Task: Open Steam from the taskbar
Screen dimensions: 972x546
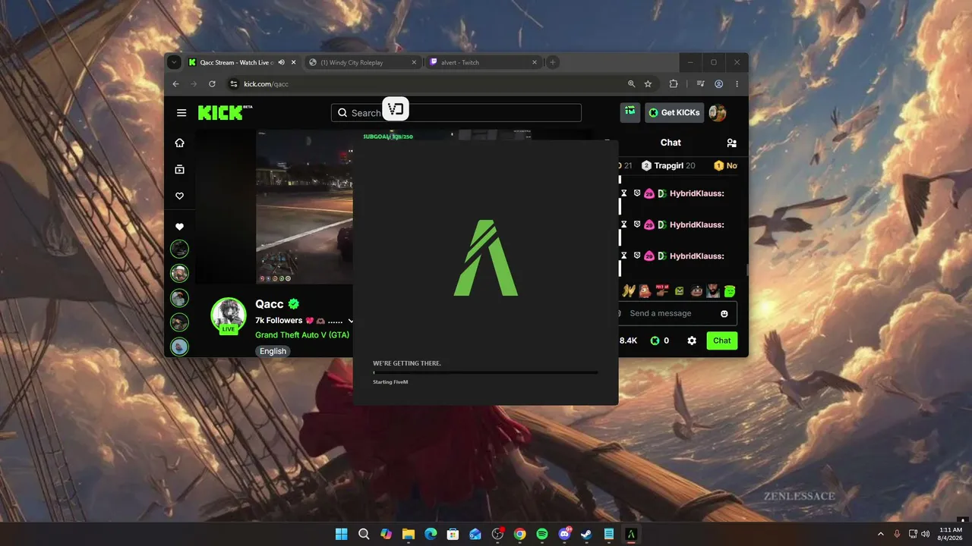Action: point(586,534)
